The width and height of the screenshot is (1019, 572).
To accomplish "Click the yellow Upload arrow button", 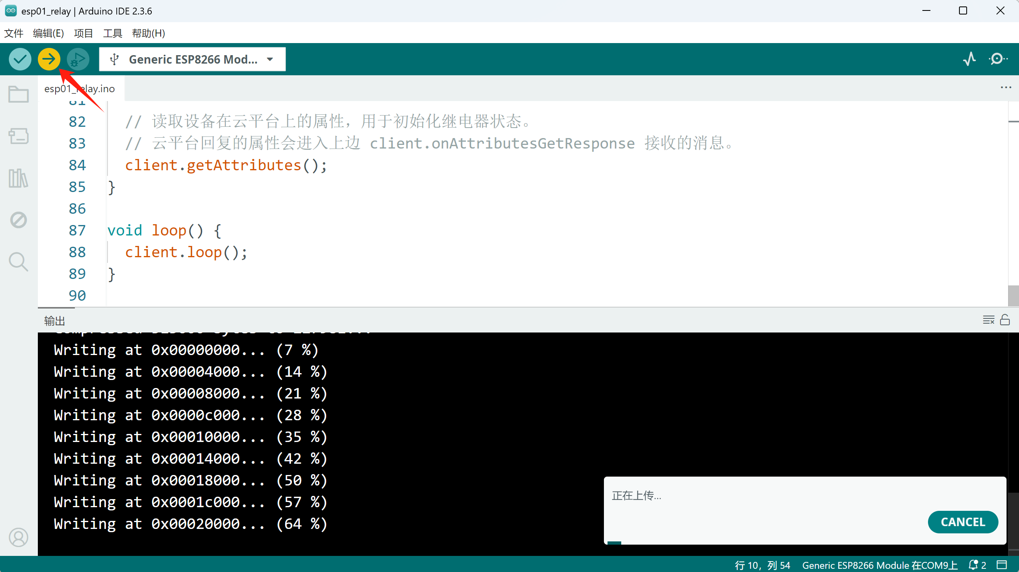I will pyautogui.click(x=49, y=59).
